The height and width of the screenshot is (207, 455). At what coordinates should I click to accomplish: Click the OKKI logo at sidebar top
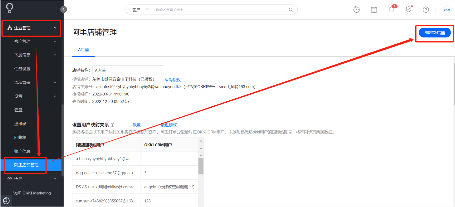coord(10,8)
